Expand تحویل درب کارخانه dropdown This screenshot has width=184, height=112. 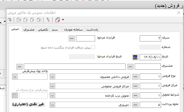coord(53,96)
